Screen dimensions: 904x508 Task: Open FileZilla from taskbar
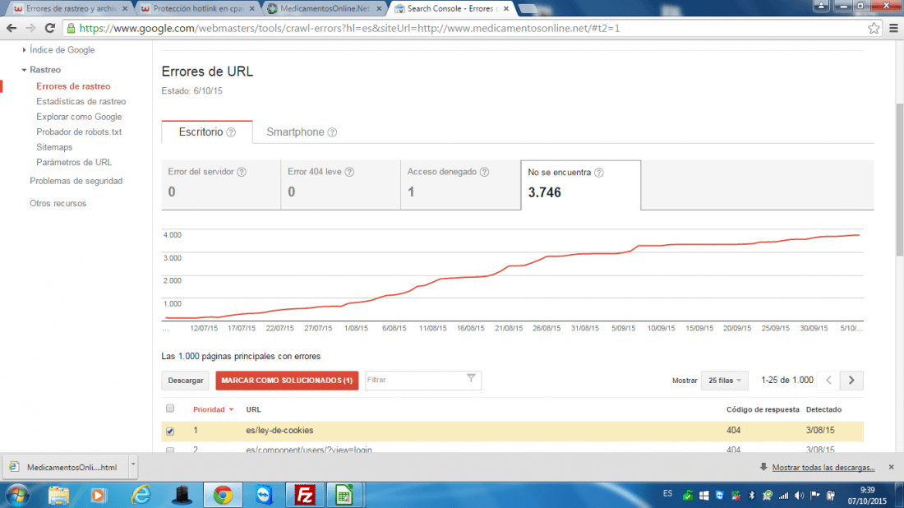tap(304, 496)
